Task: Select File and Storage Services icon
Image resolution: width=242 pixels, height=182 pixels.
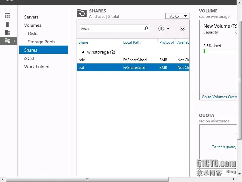Action: [8, 41]
